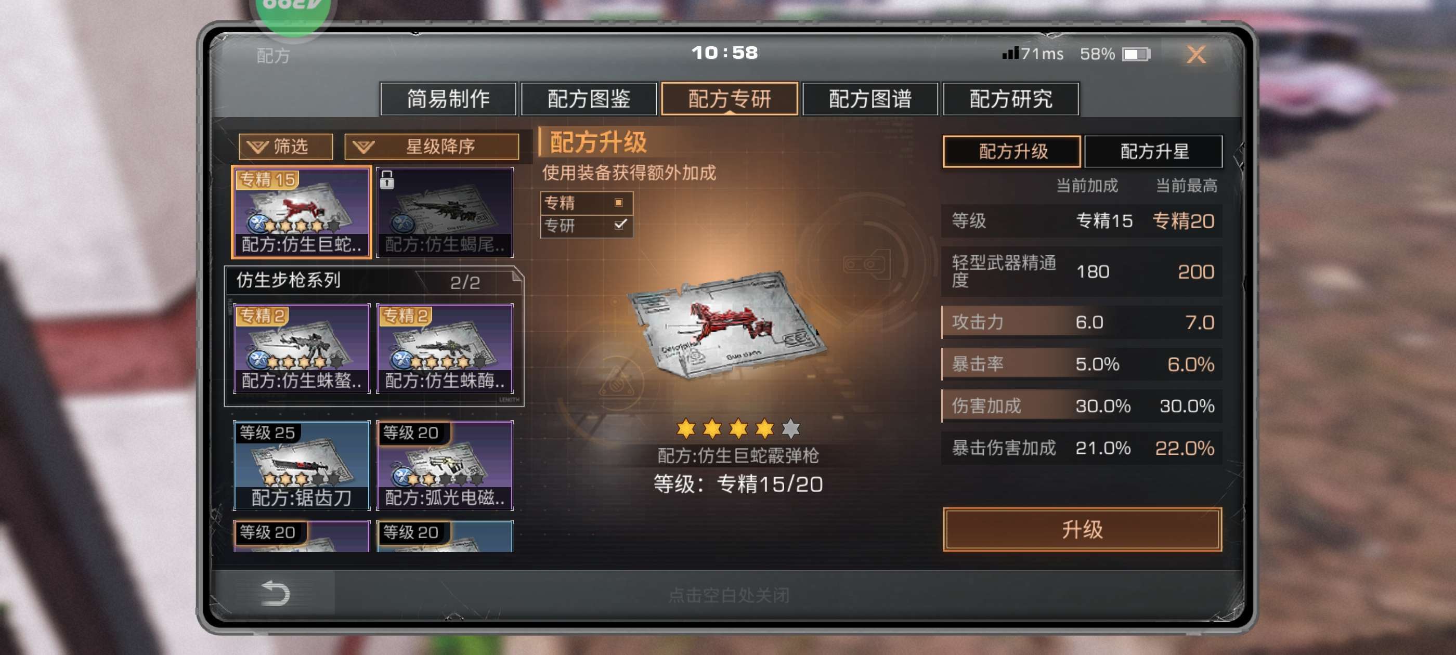Expand the 星级降序 sort dropdown
Image resolution: width=1456 pixels, height=655 pixels.
point(431,147)
